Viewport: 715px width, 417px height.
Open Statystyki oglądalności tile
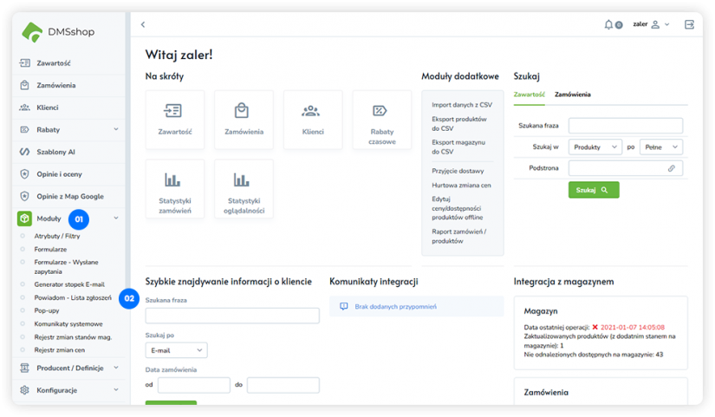point(244,188)
